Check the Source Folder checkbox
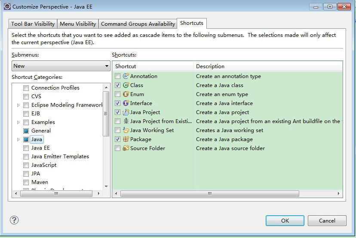 coord(118,148)
